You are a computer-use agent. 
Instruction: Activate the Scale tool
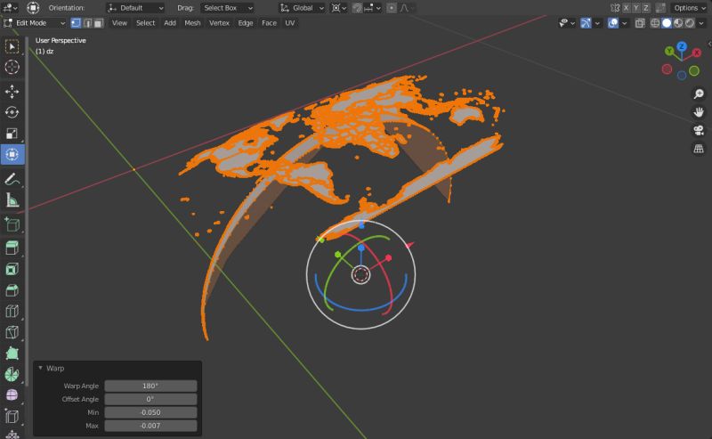pos(12,134)
